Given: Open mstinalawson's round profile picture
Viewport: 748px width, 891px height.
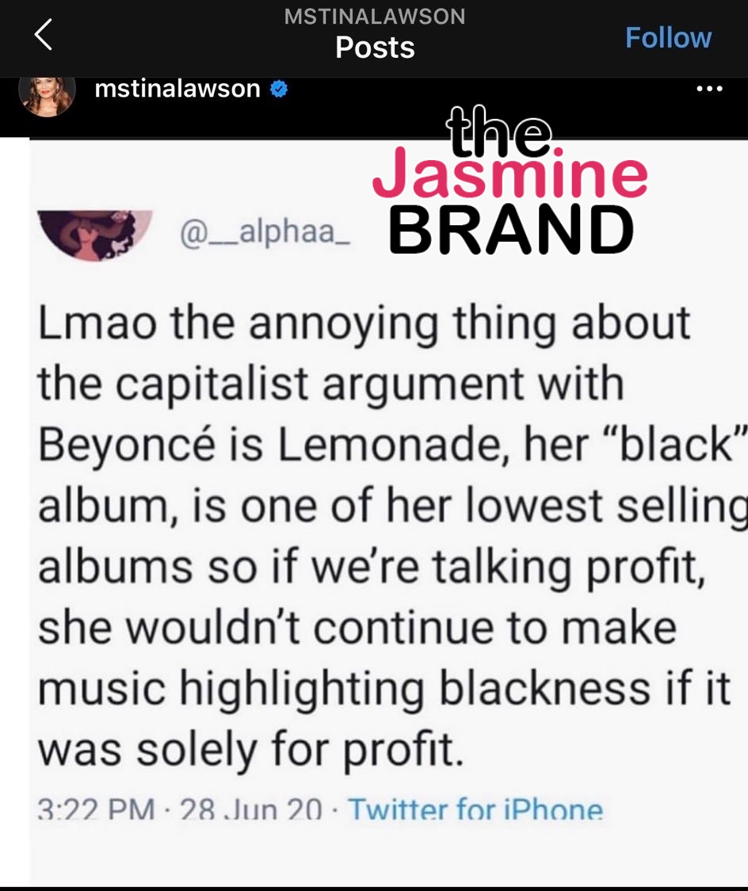Looking at the screenshot, I should [47, 95].
